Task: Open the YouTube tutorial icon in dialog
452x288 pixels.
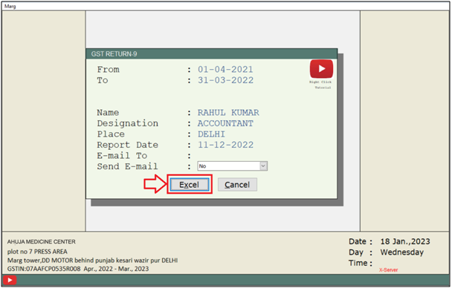Action: pyautogui.click(x=321, y=69)
